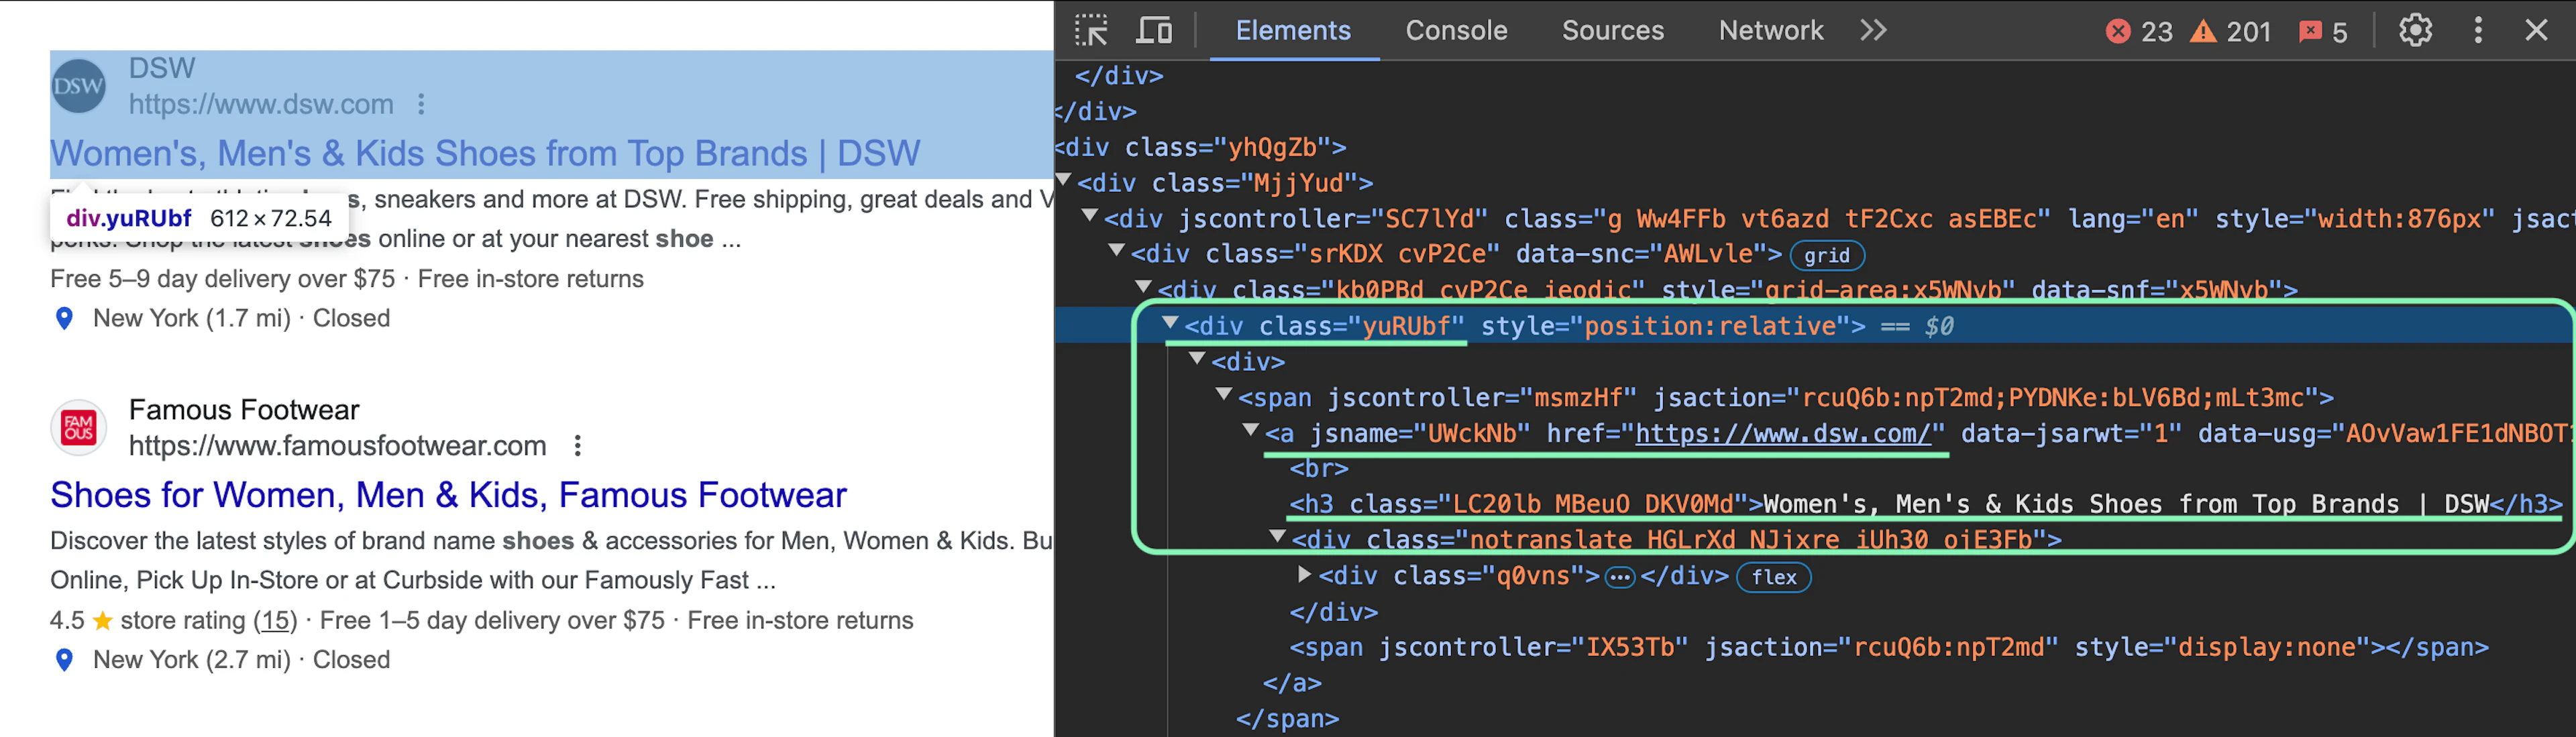Expand the ellipsis in q0vns div

click(x=1620, y=578)
